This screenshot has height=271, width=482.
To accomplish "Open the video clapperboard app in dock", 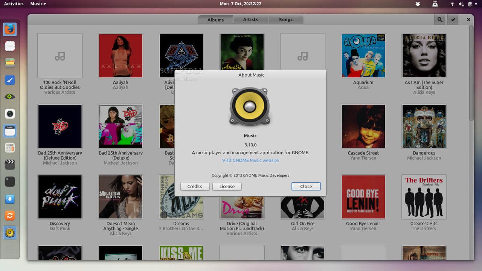I will [x=10, y=164].
